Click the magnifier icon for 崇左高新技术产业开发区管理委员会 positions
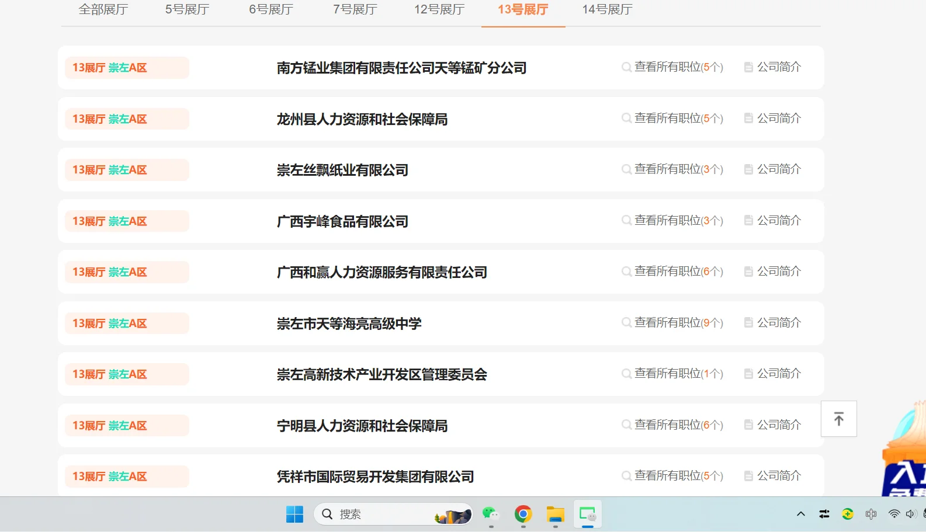 click(x=626, y=374)
